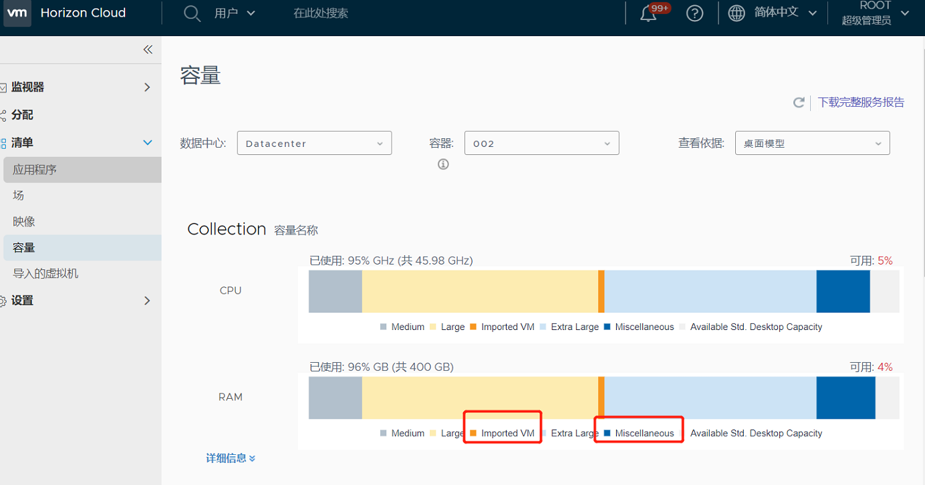Image resolution: width=925 pixels, height=485 pixels.
Task: Click the Collection 容量名称 heading
Action: (x=253, y=229)
